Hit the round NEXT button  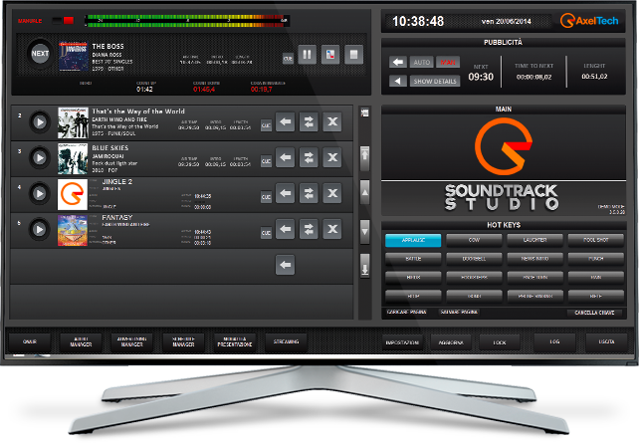tap(40, 54)
